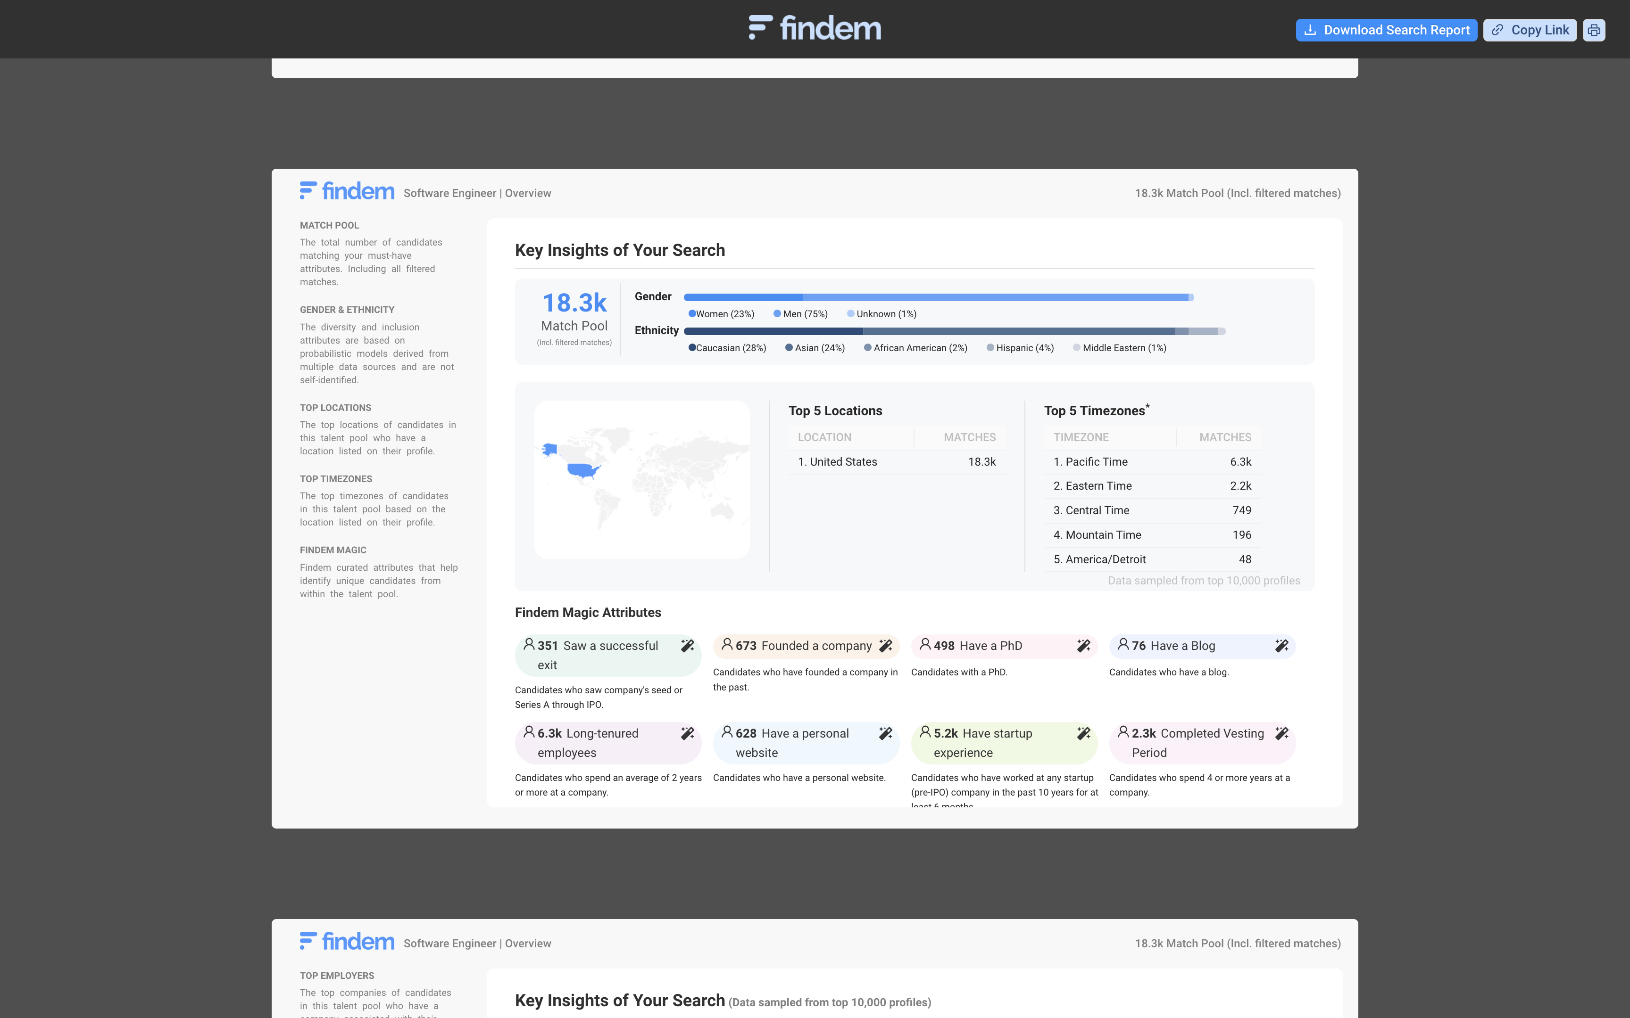This screenshot has height=1018, width=1630.
Task: Toggle the Asian legend dot in Ethnicity chart
Action: [789, 348]
